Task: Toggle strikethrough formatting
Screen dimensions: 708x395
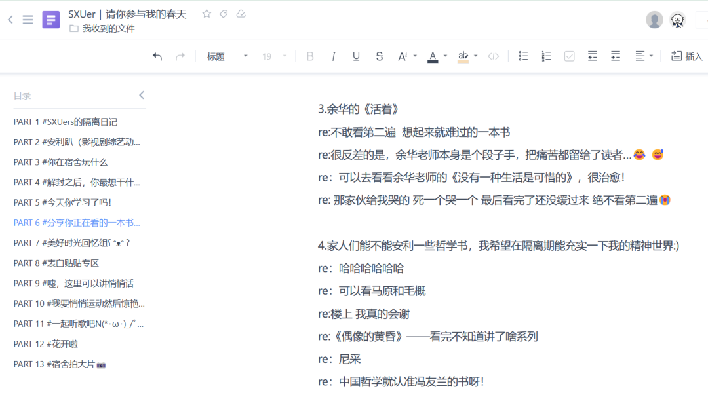Action: click(x=379, y=56)
